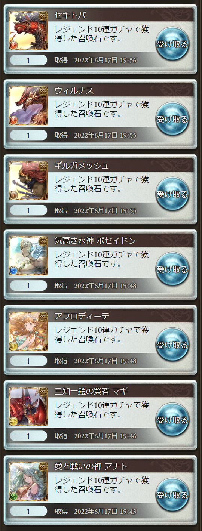
Task: View the マギ red armor portrait
Action: pyautogui.click(x=28, y=407)
